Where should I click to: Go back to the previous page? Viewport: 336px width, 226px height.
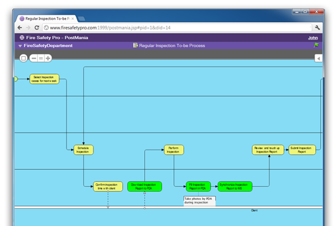pos(20,27)
